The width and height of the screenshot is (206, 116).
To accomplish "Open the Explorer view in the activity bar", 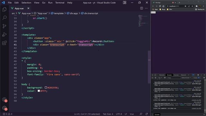I will (4, 9).
